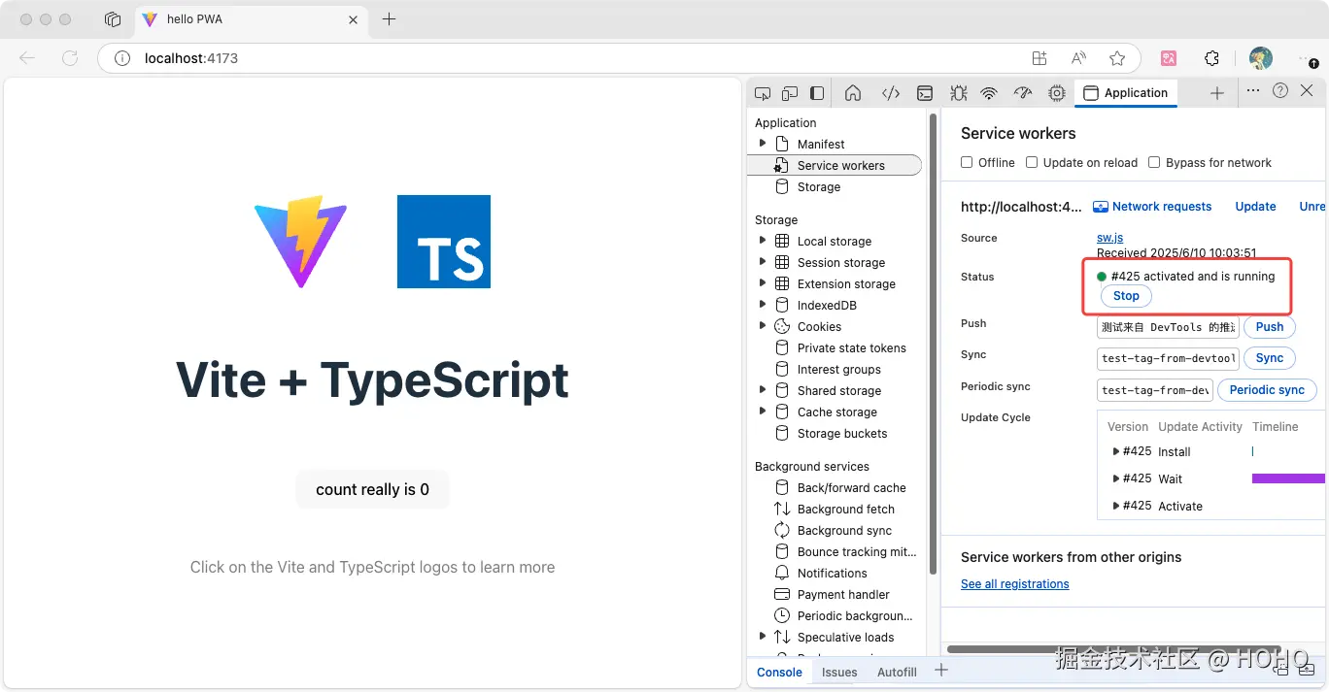The width and height of the screenshot is (1329, 692).
Task: Click the browser back arrow
Action: (x=27, y=58)
